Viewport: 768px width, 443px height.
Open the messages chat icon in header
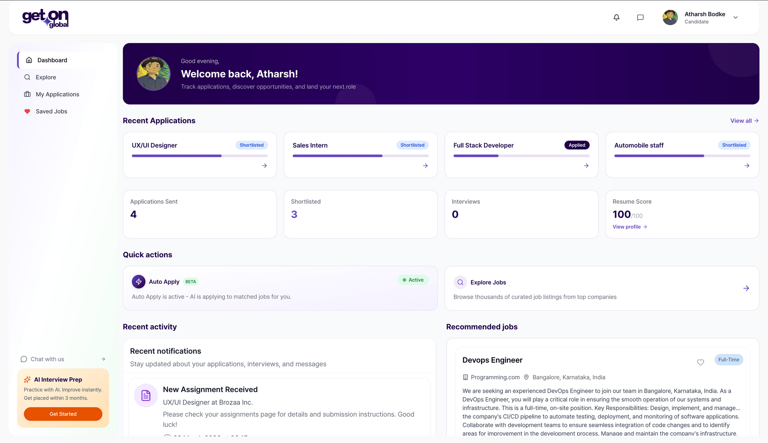pyautogui.click(x=640, y=17)
